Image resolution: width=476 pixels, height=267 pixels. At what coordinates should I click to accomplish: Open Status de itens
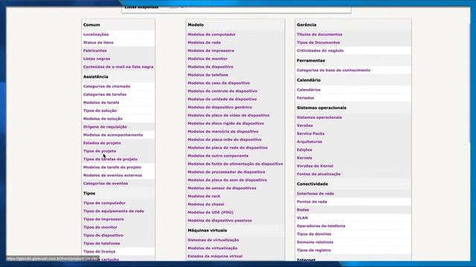tap(98, 43)
